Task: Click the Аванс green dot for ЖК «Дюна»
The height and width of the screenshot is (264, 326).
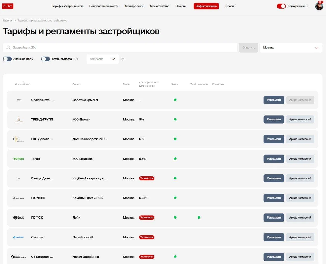Action: (175, 119)
